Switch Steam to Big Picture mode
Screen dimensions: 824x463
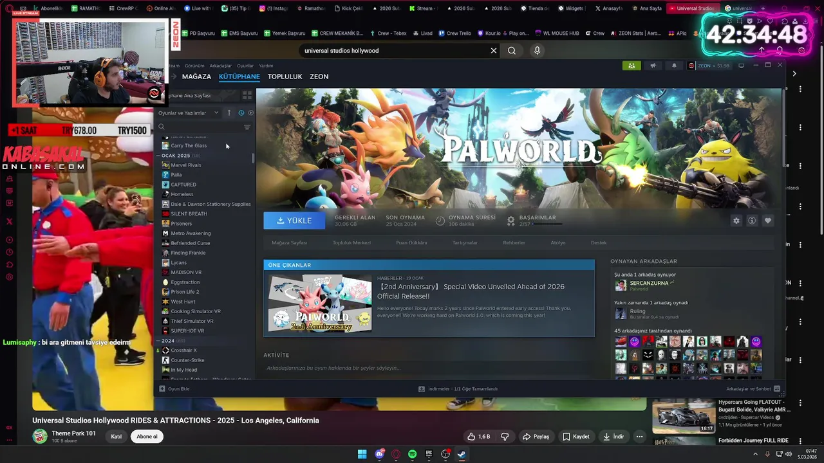741,66
